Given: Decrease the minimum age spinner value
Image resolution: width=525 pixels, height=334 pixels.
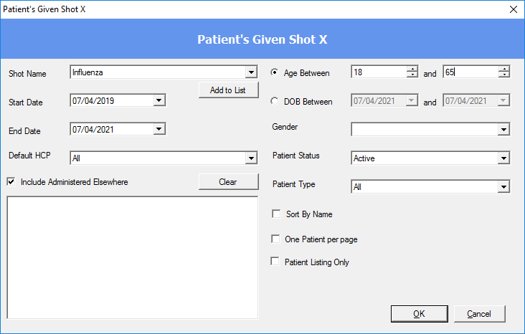Looking at the screenshot, I should [x=412, y=75].
